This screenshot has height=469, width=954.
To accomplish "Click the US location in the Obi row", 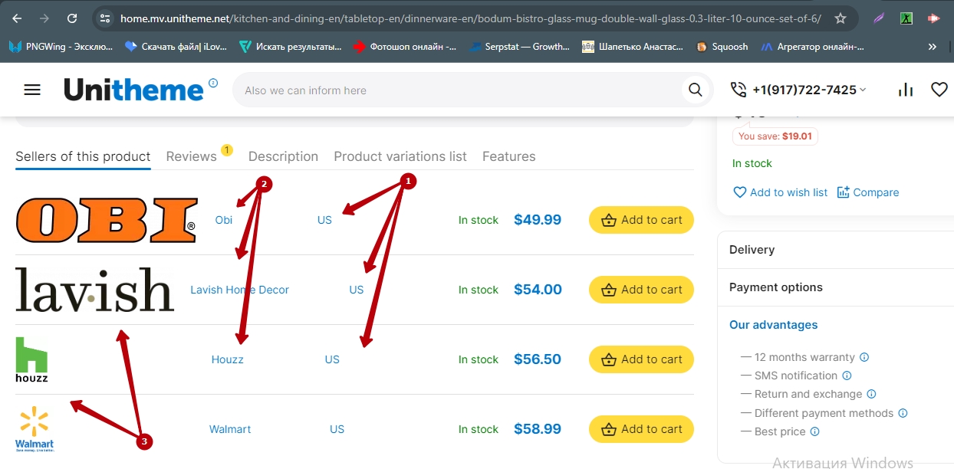I will click(324, 220).
